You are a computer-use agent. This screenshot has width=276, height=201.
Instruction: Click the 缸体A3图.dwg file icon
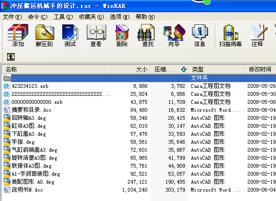point(7,126)
